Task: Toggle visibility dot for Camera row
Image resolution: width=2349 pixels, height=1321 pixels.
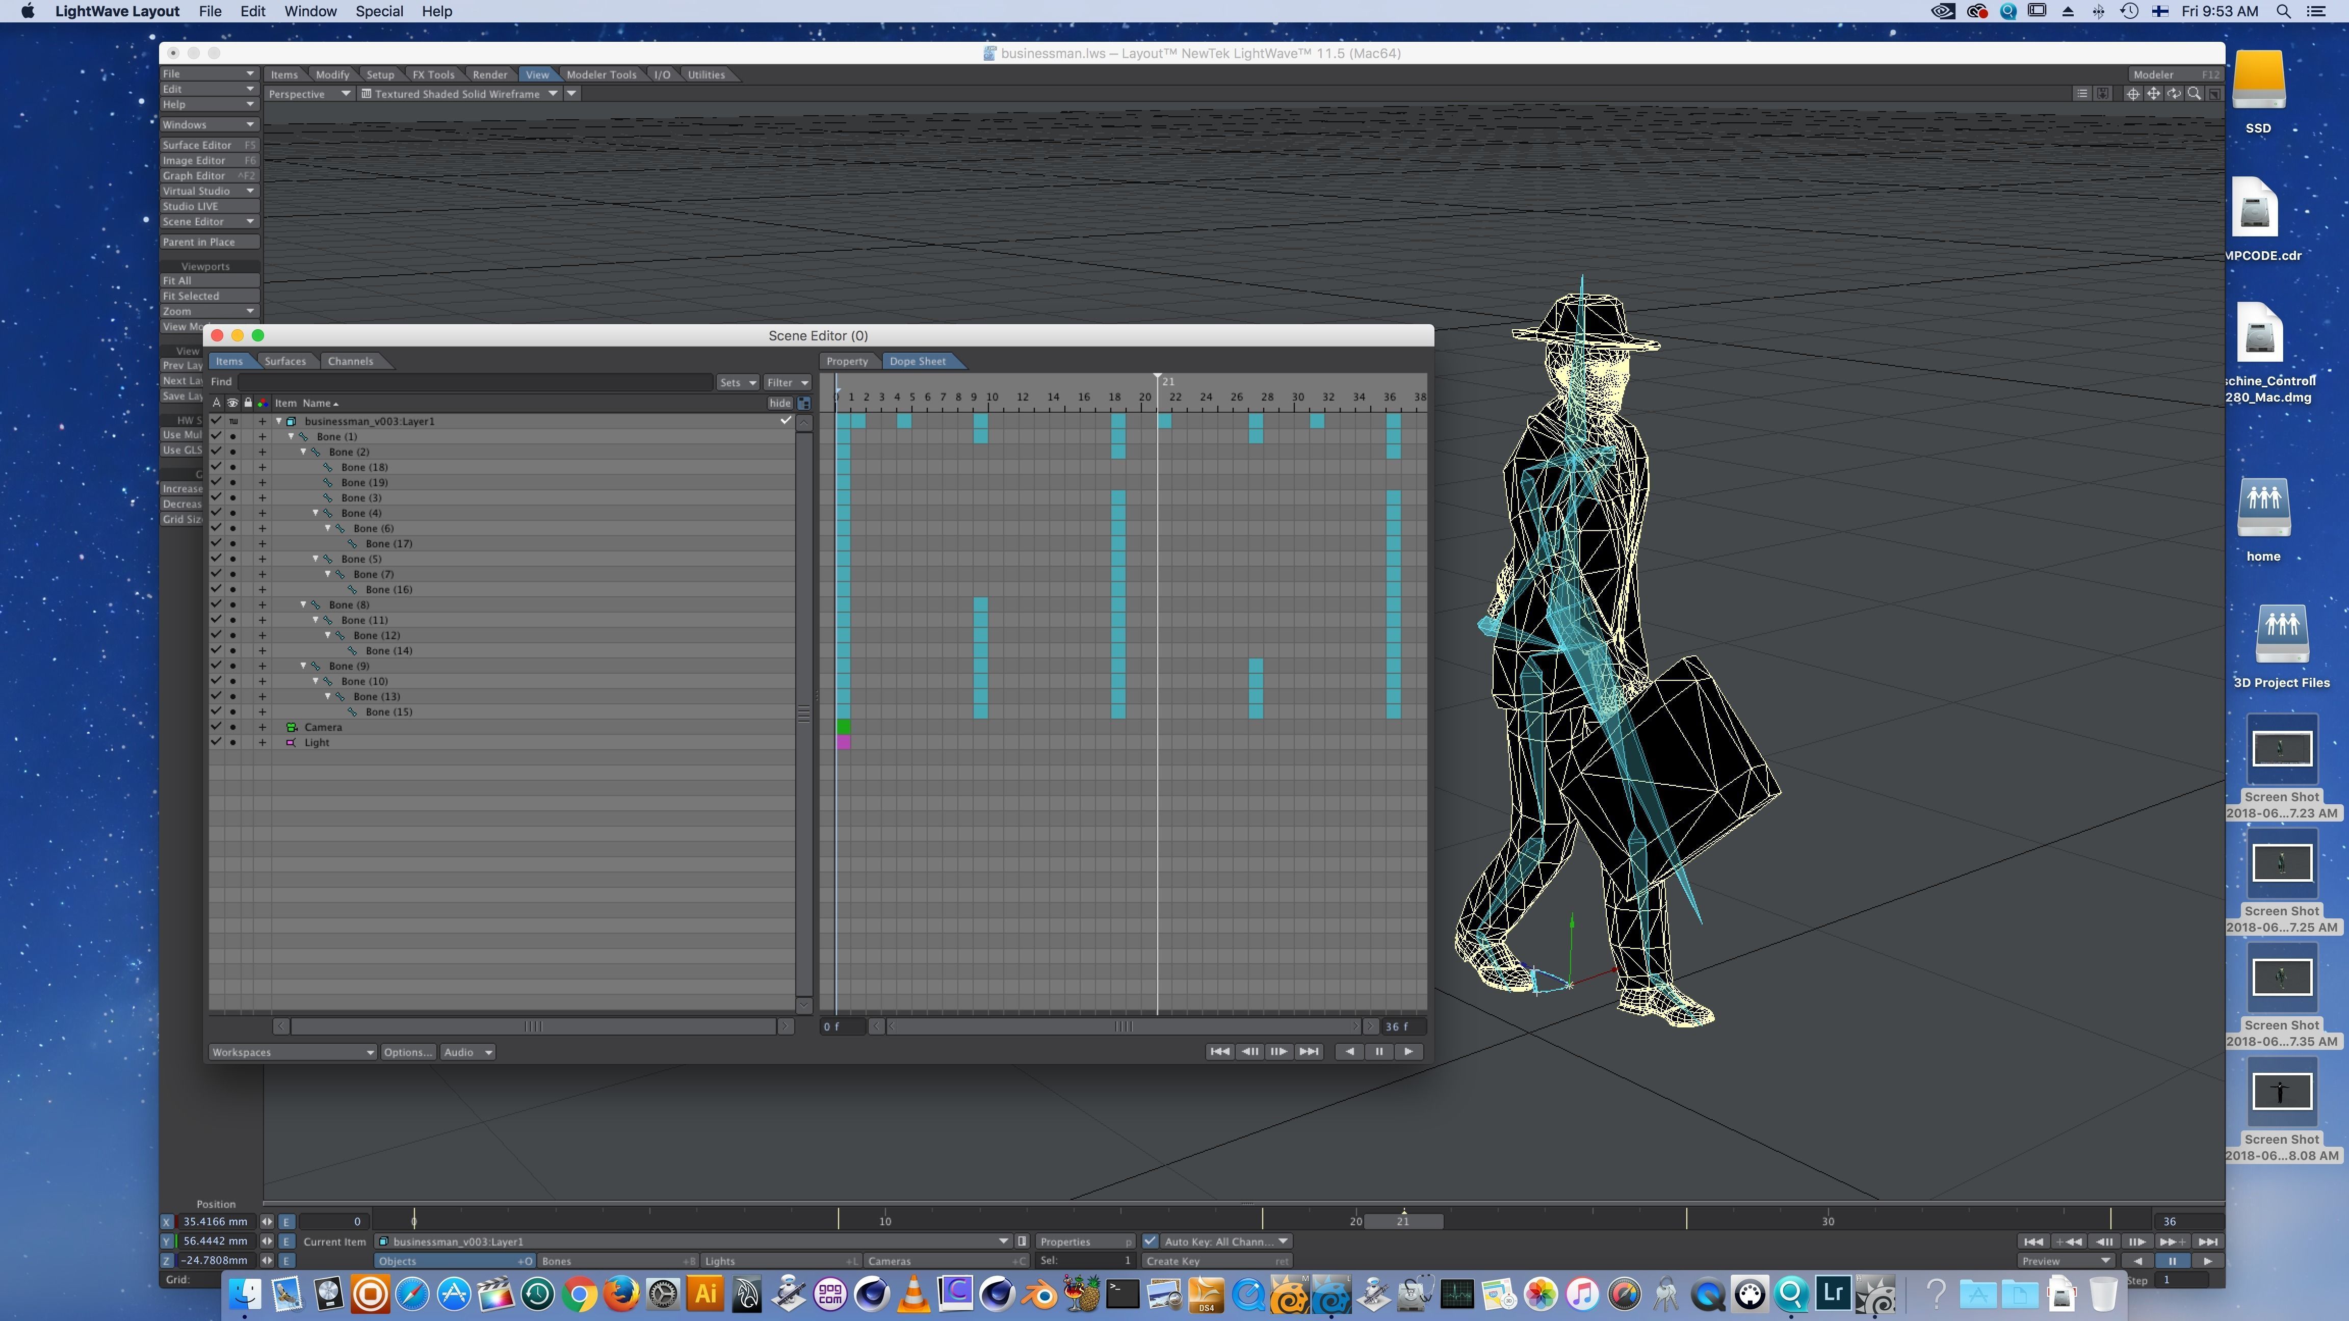Action: pyautogui.click(x=232, y=727)
